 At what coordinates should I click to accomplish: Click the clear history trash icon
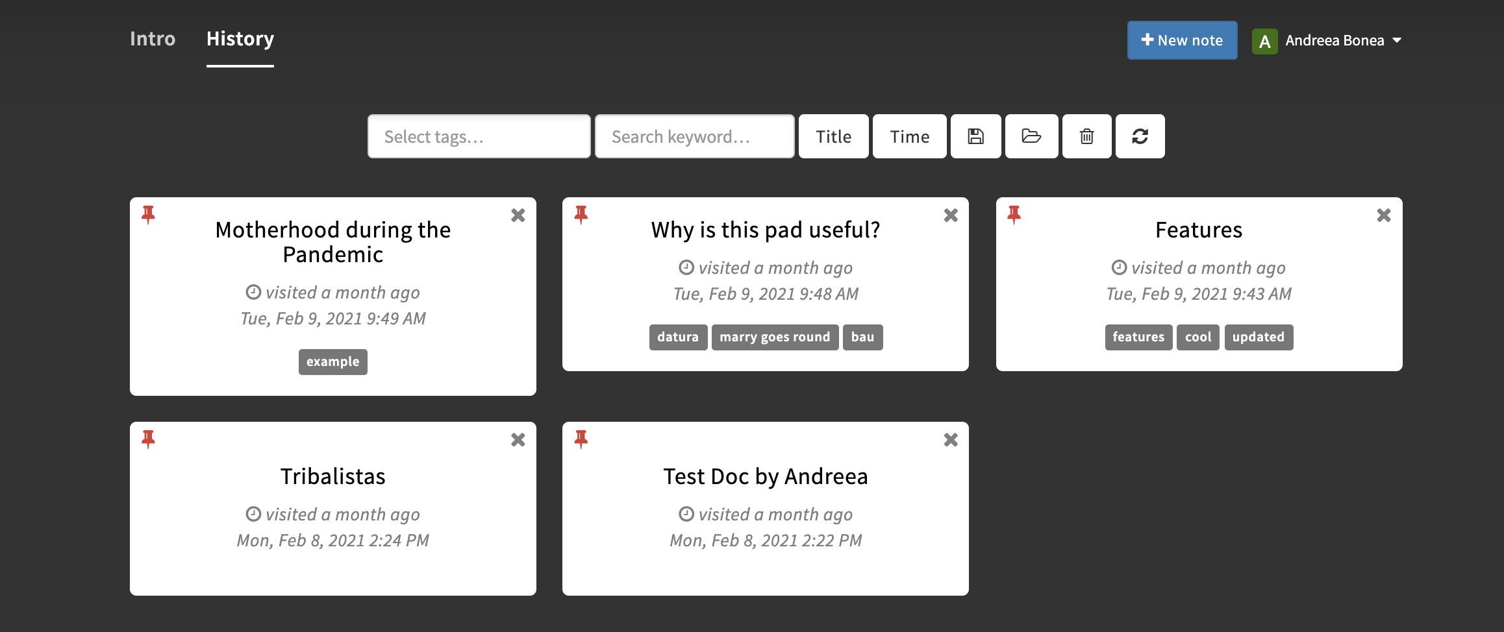(1086, 136)
